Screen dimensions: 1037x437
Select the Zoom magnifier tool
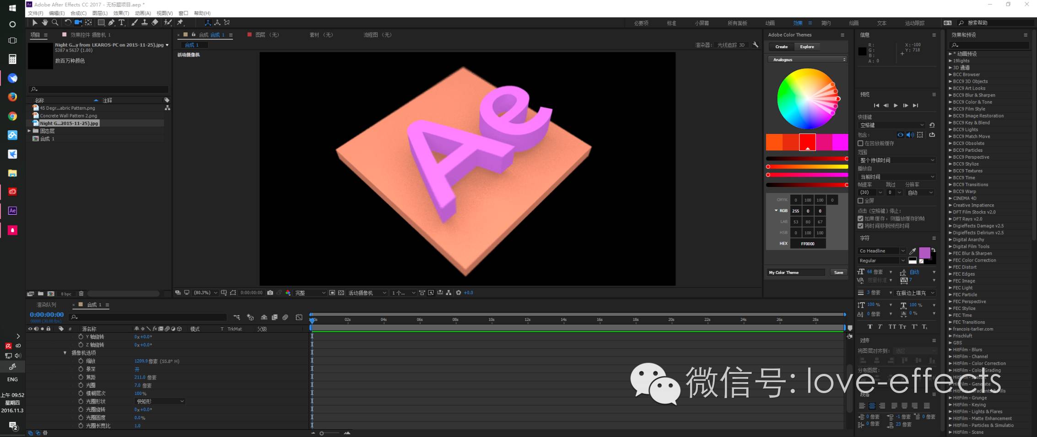tap(55, 22)
